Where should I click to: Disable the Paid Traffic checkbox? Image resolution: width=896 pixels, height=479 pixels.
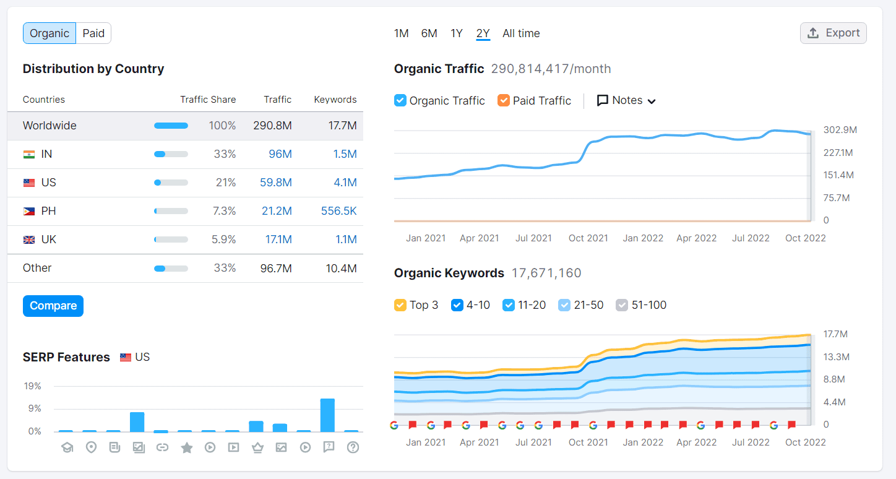coord(502,100)
